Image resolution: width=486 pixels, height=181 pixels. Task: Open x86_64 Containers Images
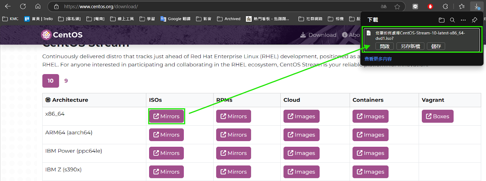(x=371, y=116)
